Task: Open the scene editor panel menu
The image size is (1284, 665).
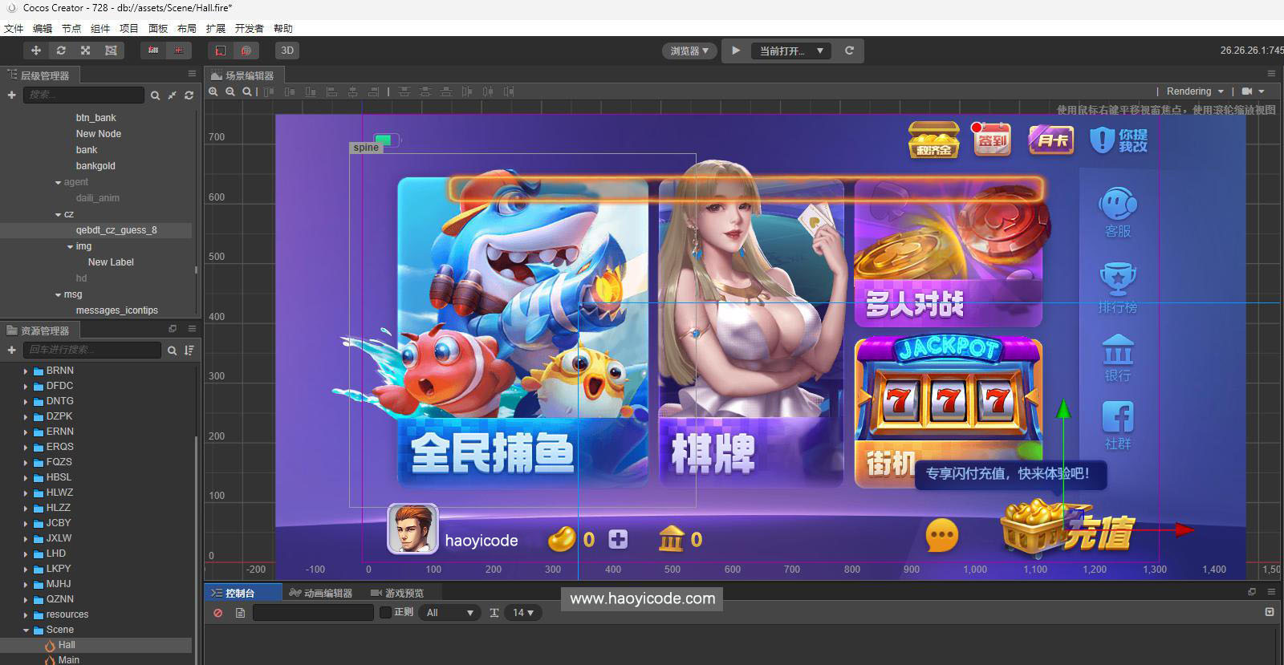Action: [1271, 74]
